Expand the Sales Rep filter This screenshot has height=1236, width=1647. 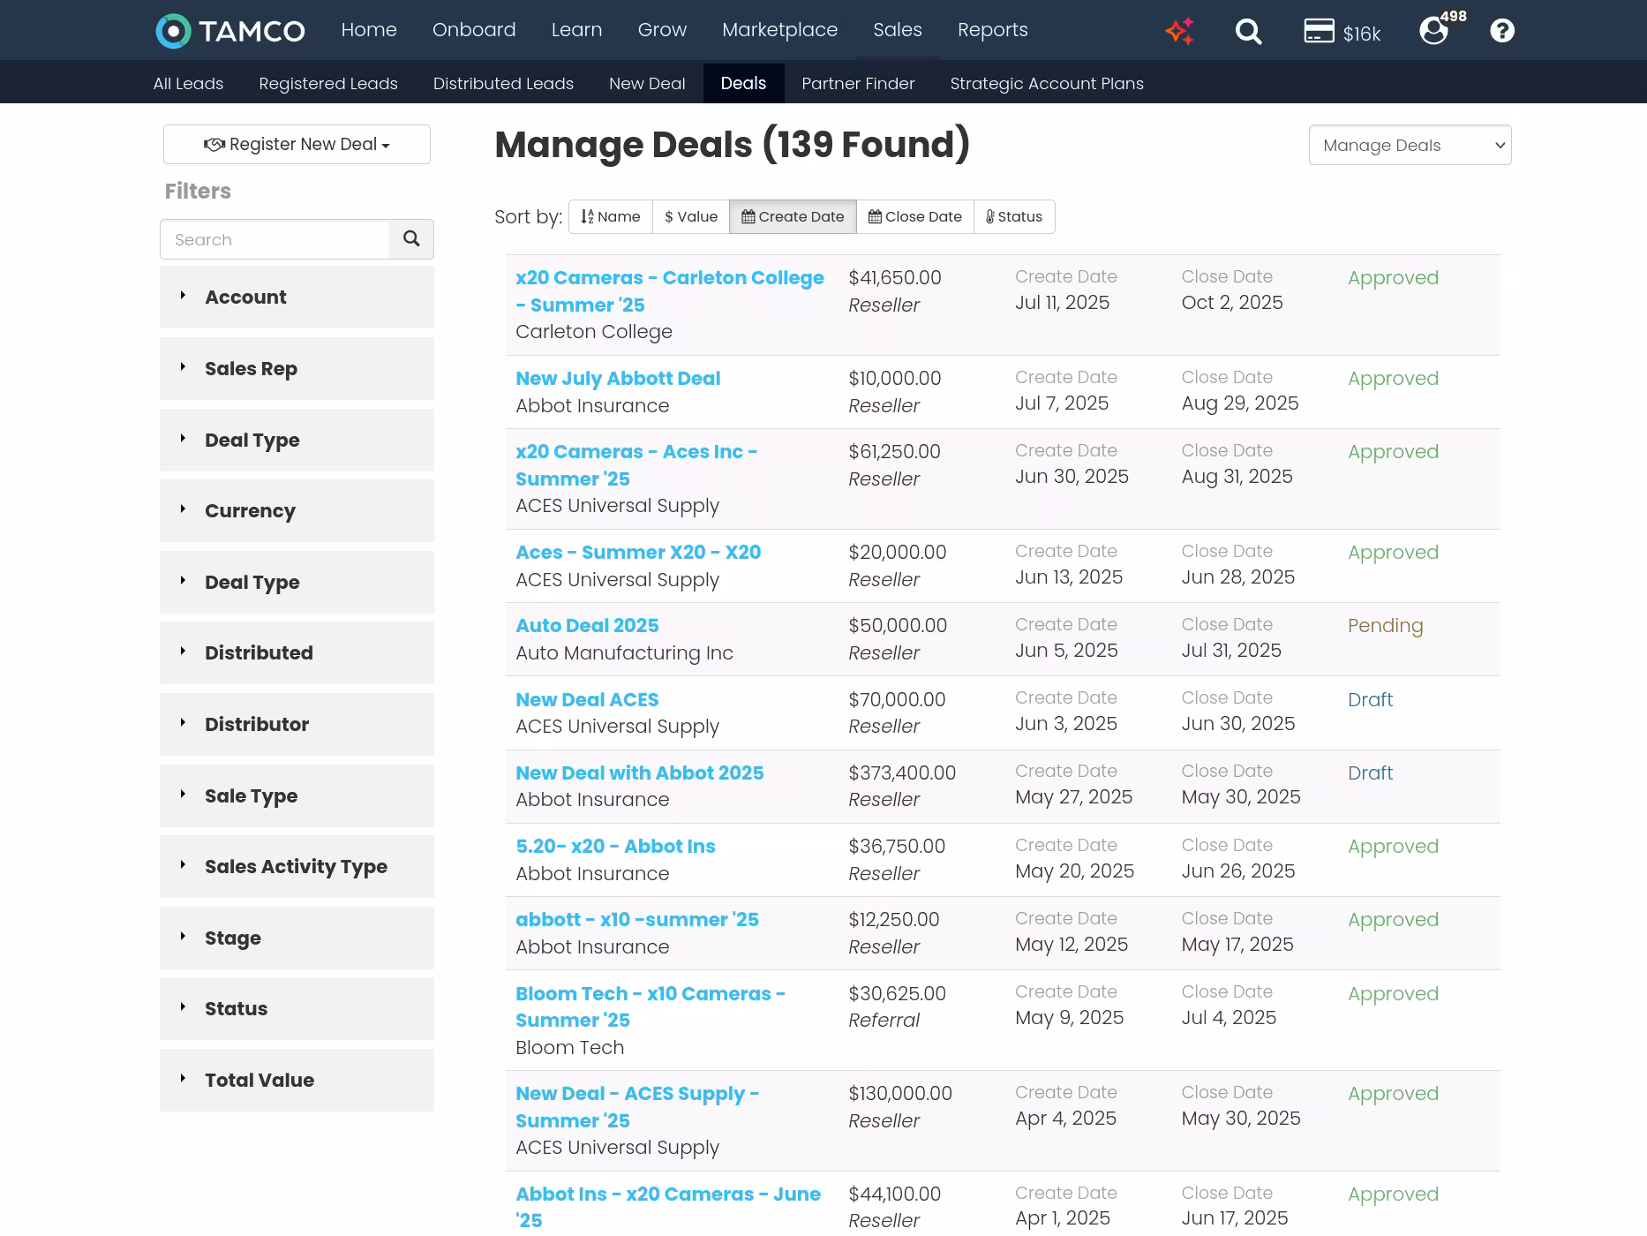point(297,369)
